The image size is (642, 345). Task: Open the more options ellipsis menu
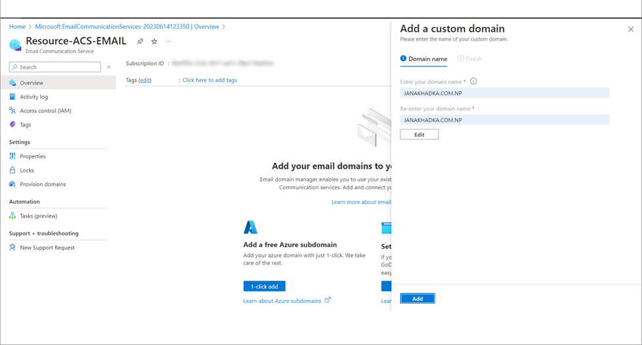coord(169,41)
